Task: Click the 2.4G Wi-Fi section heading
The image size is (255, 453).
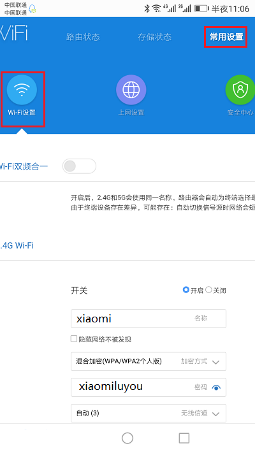Action: click(17, 245)
